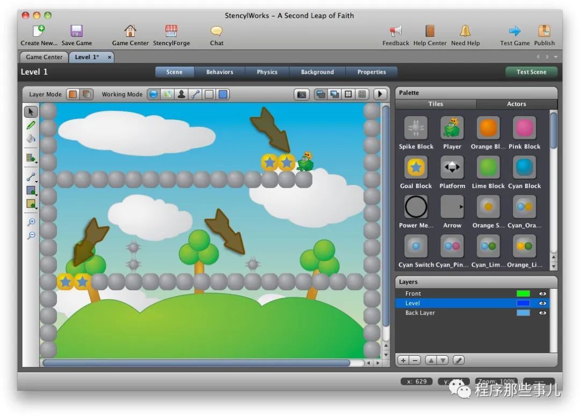580x416 pixels.
Task: Choose the Player frog actor
Action: [x=452, y=128]
